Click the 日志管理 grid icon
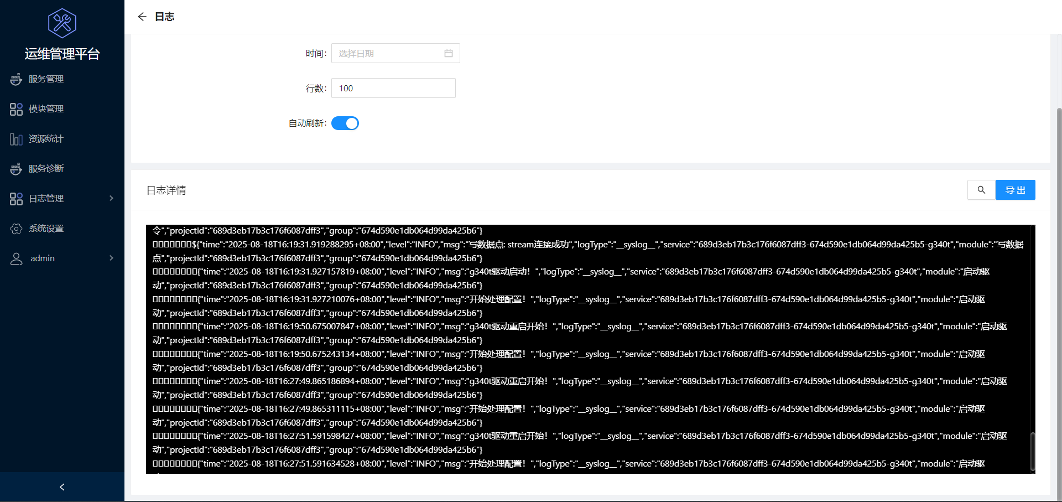1062x502 pixels. tap(16, 199)
